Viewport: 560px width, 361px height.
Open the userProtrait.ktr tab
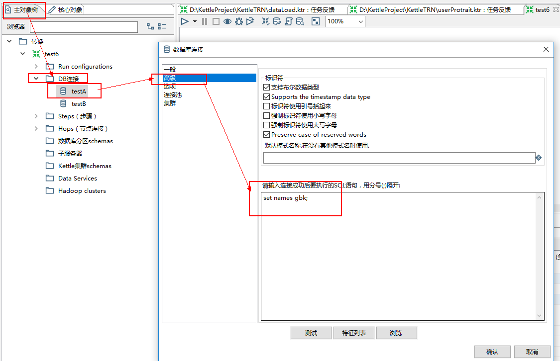(435, 10)
